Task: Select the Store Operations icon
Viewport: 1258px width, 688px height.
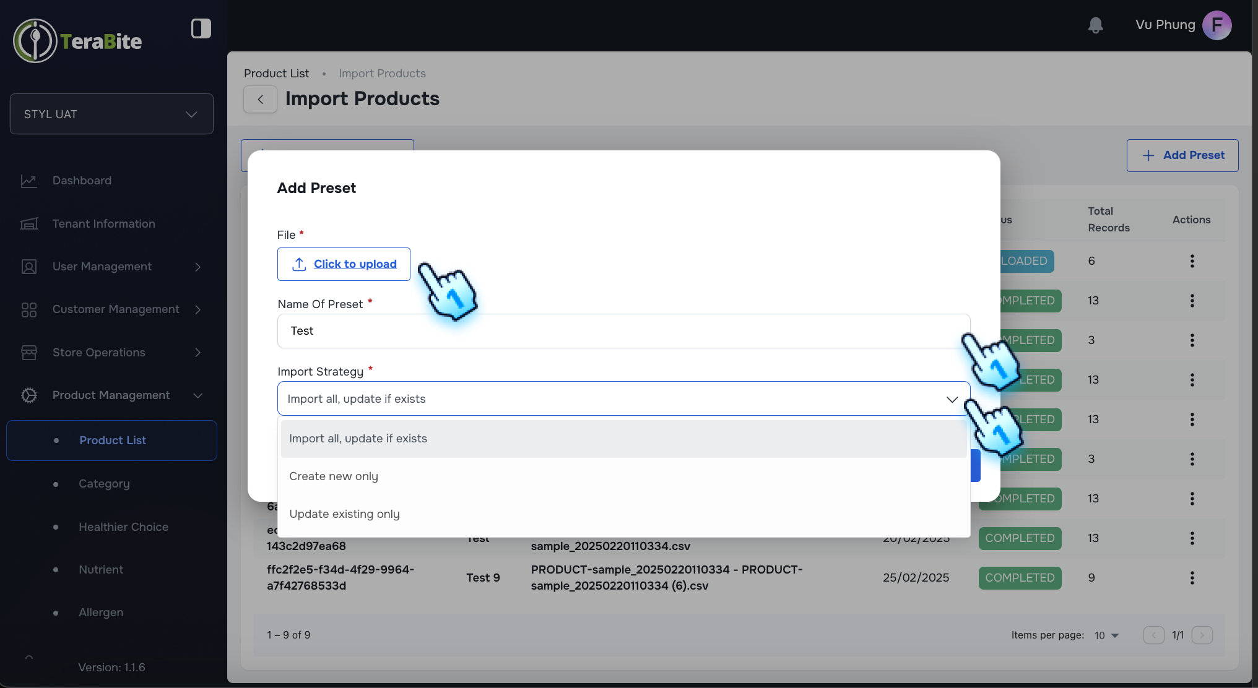Action: pos(29,353)
